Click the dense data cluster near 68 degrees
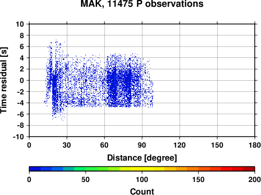Image resolution: width=261 pixels, height=195 pixels. point(114,83)
